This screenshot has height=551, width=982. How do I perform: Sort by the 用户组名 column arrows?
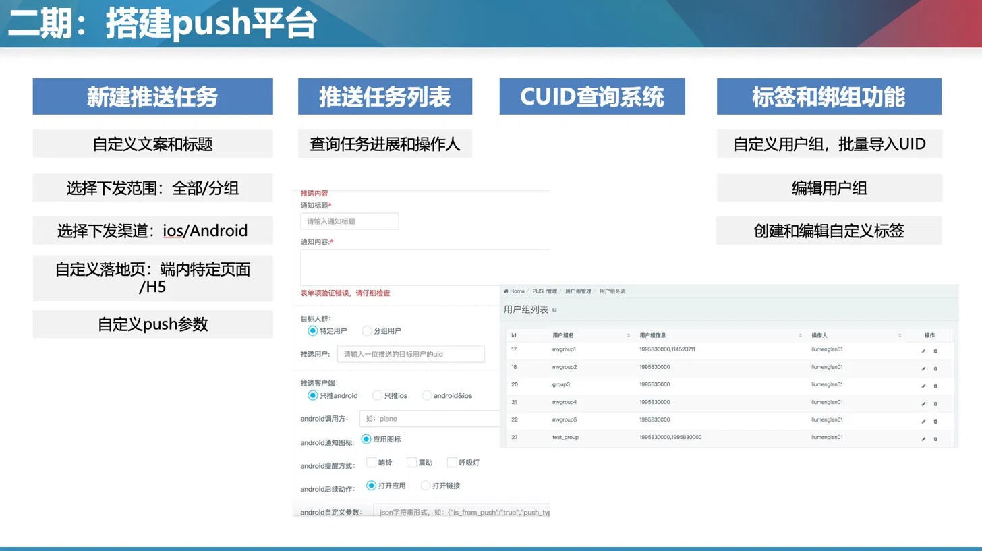[629, 335]
